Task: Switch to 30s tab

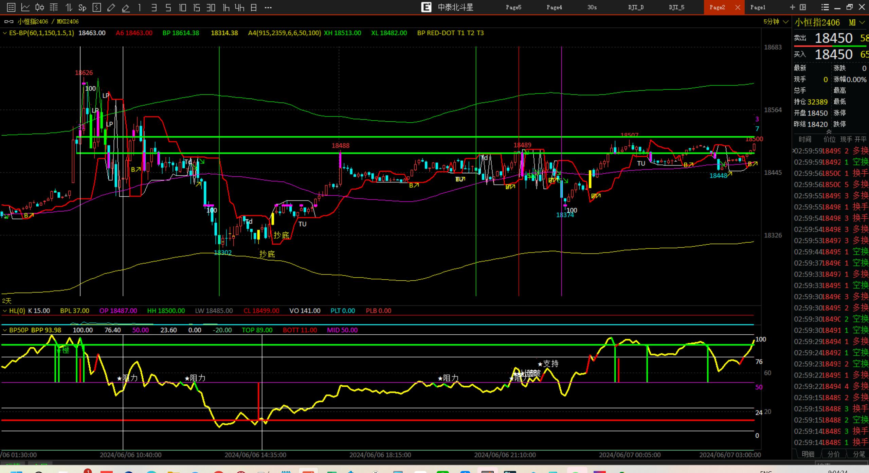Action: pyautogui.click(x=592, y=7)
